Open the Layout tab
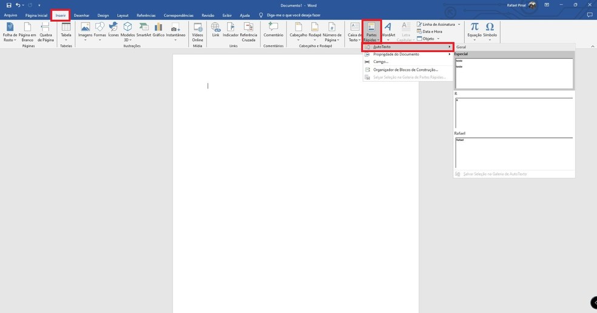This screenshot has width=597, height=313. pyautogui.click(x=123, y=16)
